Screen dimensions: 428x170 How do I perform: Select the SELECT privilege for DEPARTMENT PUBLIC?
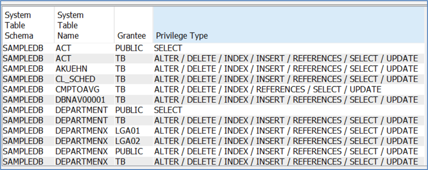pos(168,110)
